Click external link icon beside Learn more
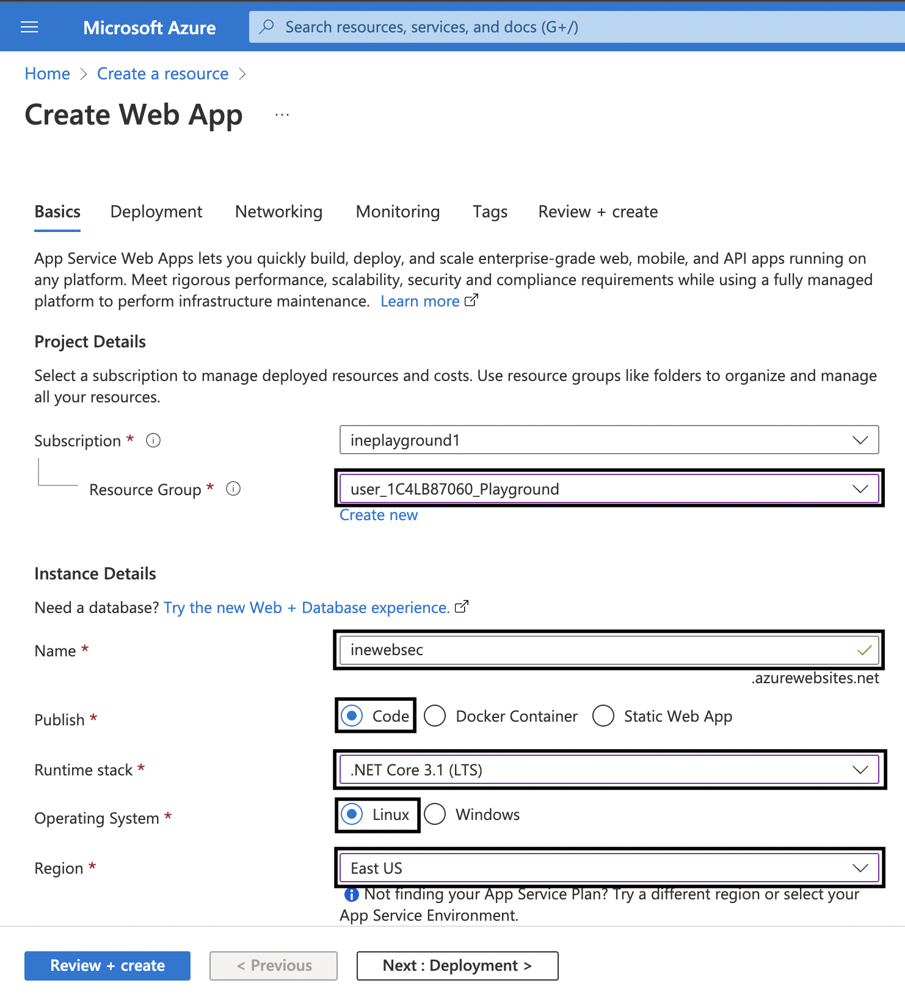The image size is (905, 1005). (x=471, y=300)
